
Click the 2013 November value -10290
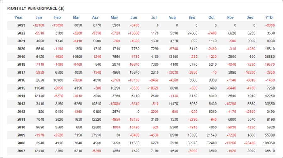pyautogui.click(x=230, y=104)
